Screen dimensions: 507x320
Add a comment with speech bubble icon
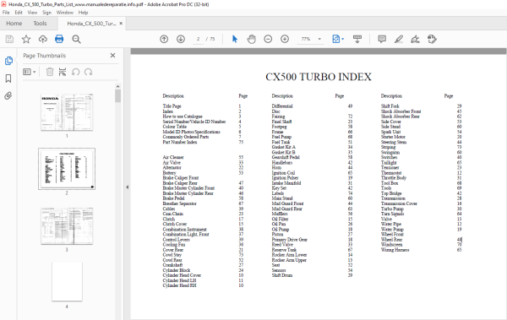click(x=382, y=39)
